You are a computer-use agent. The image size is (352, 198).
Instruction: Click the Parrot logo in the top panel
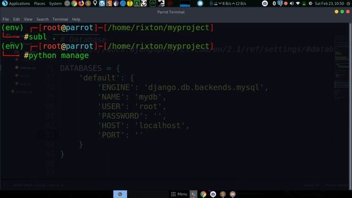4,3
